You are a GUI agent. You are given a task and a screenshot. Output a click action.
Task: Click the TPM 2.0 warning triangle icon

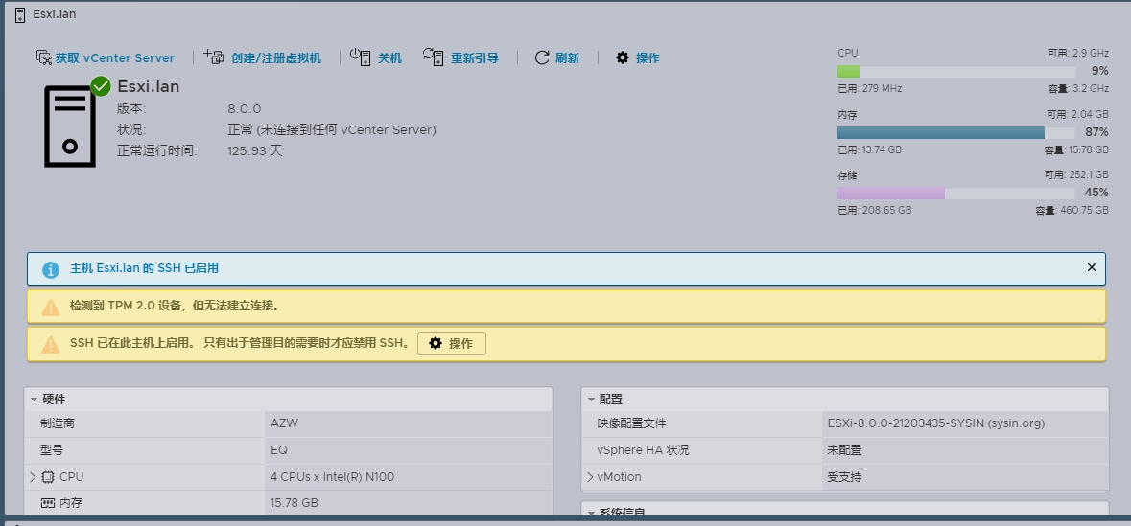(51, 307)
